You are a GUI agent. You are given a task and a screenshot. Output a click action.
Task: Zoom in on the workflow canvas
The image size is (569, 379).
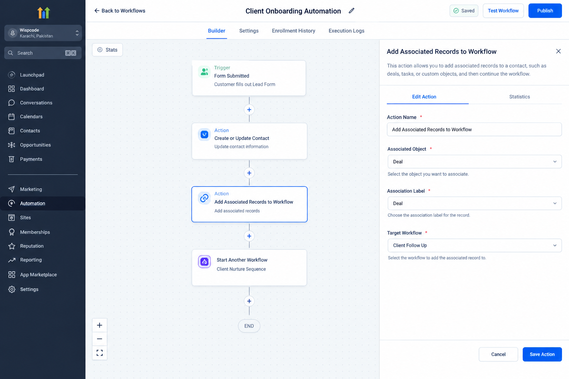100,325
